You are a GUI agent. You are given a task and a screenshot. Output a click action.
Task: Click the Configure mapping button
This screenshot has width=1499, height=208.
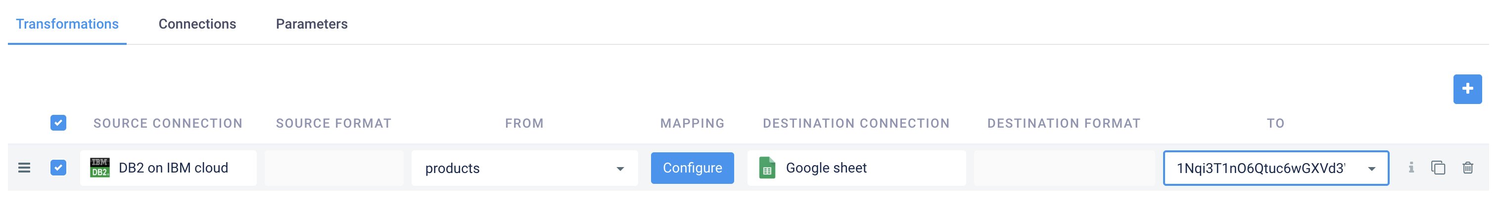(x=692, y=168)
